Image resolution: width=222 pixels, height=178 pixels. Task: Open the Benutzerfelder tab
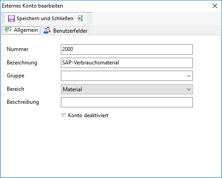point(65,31)
